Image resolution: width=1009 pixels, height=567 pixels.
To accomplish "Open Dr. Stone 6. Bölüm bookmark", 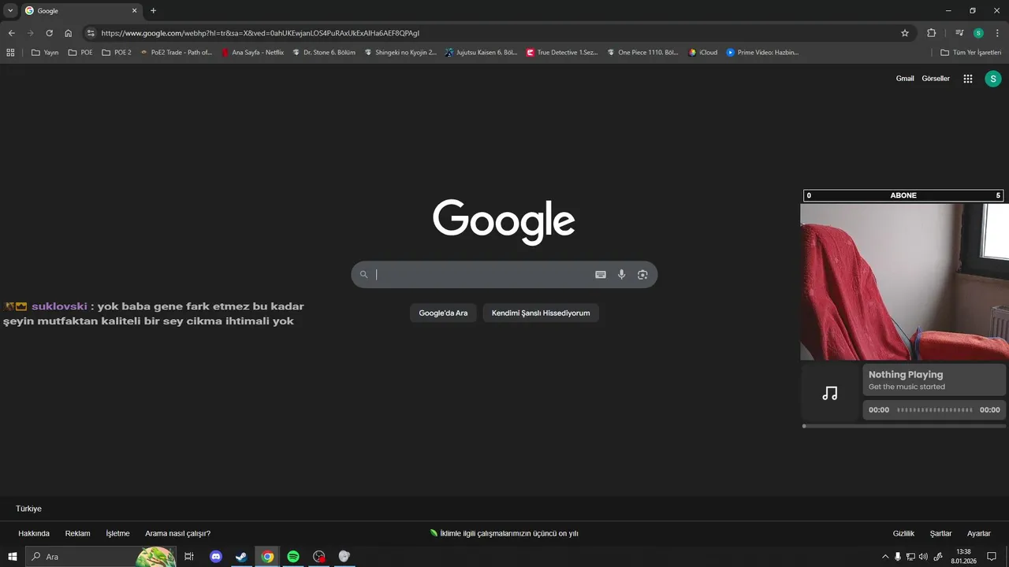I will [x=323, y=53].
